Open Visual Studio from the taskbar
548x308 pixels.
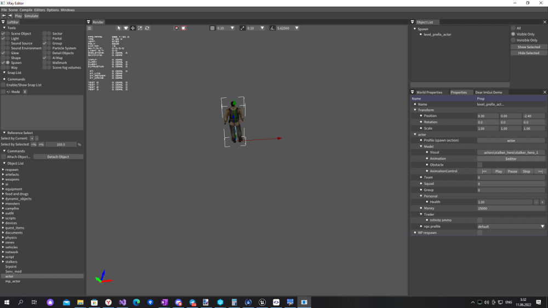(x=122, y=302)
